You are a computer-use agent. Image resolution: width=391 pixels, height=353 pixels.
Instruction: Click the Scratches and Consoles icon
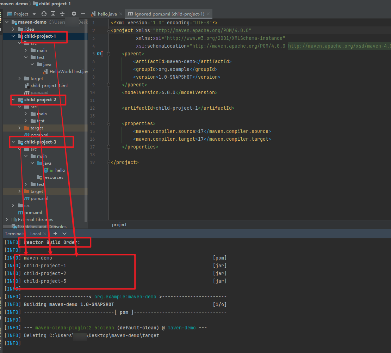tap(14, 227)
